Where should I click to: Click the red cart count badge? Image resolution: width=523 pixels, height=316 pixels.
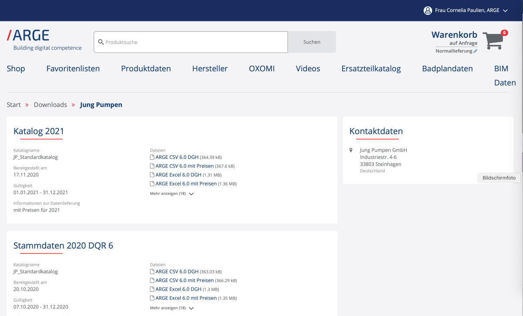coord(504,33)
